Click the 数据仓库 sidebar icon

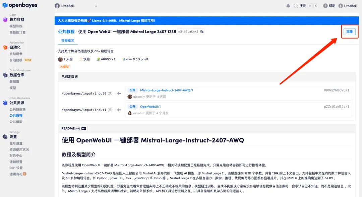(5, 75)
